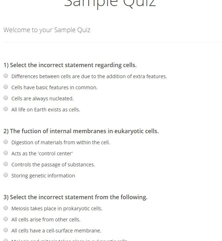222x241 pixels.
Task: Choose the 'Acts as the control center' option
Action: [6, 153]
